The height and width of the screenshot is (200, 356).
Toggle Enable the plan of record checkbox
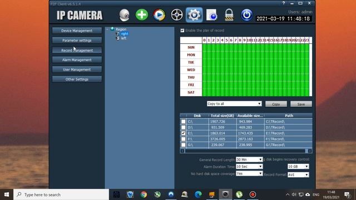182,31
